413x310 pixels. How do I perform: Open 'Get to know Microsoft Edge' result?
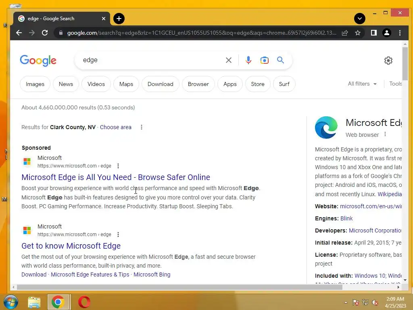click(x=71, y=246)
